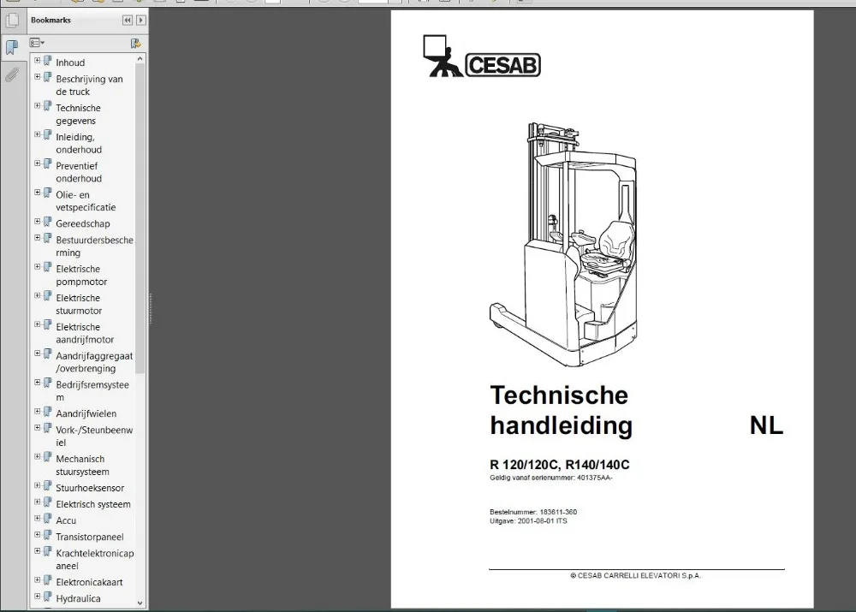Click the bookmarks list scrollbar thumb
This screenshot has width=856, height=612.
tap(140, 218)
